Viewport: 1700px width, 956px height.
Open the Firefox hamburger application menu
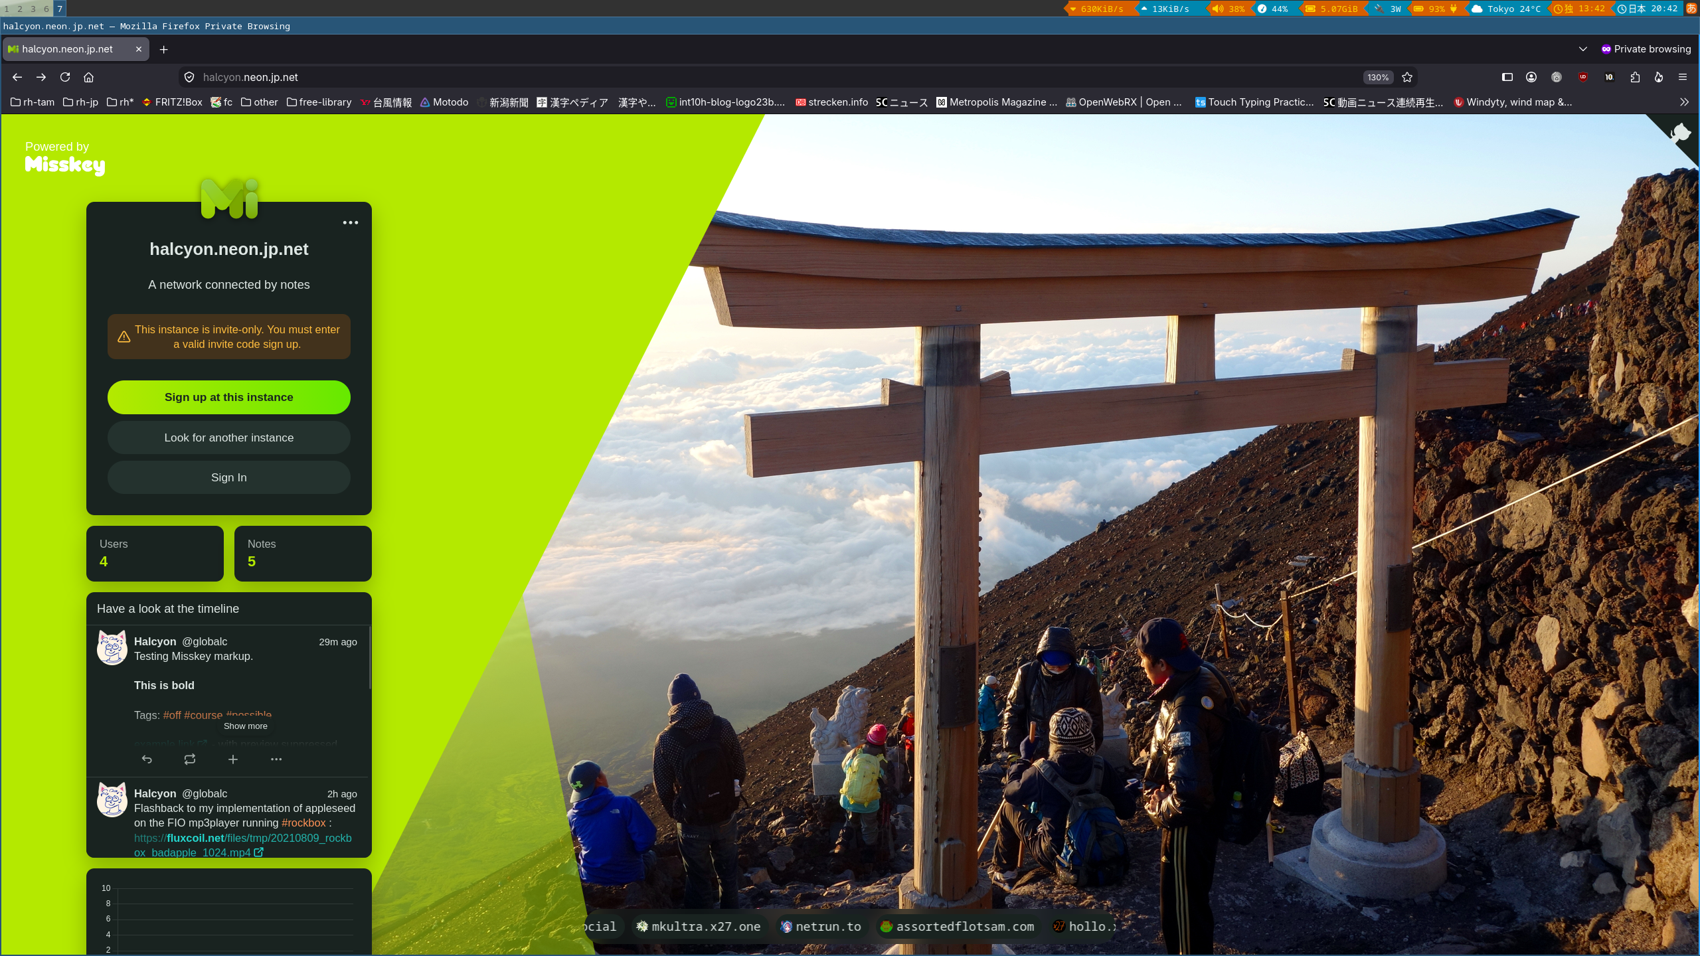click(x=1683, y=77)
